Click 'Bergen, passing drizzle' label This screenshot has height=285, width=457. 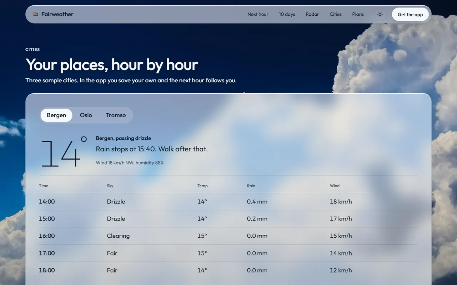(x=123, y=138)
